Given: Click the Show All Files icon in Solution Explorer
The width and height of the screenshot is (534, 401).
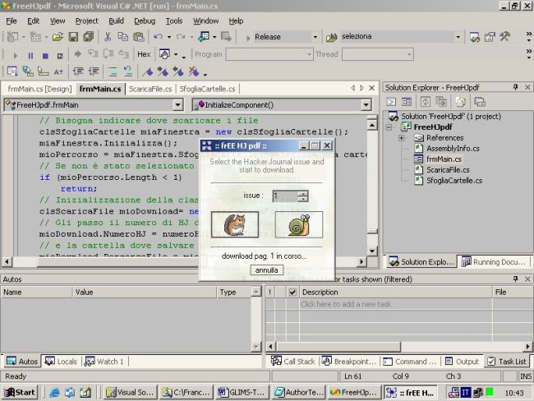Looking at the screenshot, I should (460, 102).
